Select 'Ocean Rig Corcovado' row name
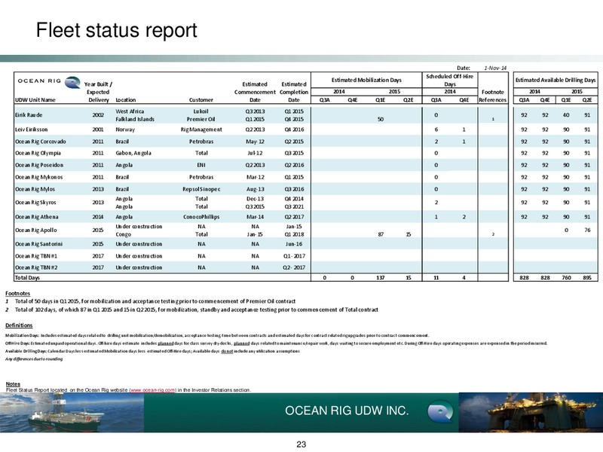 [41, 142]
